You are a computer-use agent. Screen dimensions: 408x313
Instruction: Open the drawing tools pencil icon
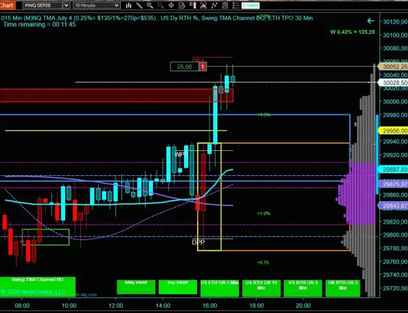(x=139, y=5)
